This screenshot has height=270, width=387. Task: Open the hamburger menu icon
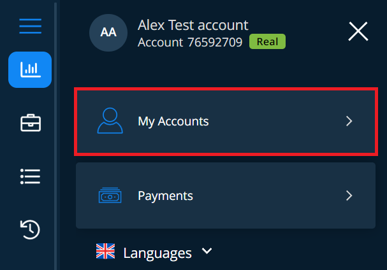pos(31,26)
